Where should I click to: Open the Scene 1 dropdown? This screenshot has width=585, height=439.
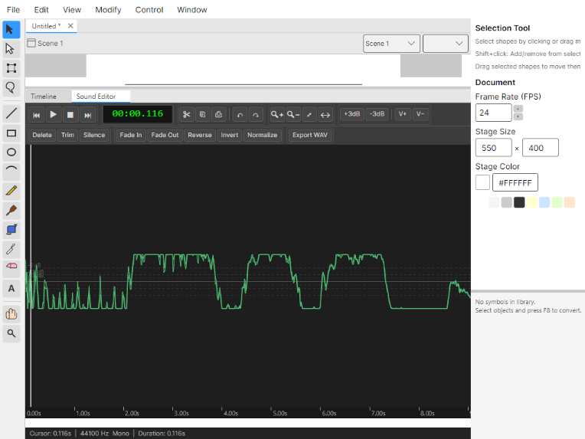391,44
